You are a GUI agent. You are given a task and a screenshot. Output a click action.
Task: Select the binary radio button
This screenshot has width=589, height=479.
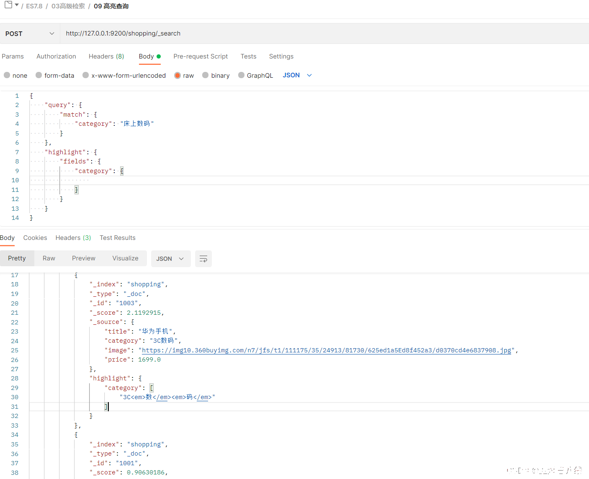[x=206, y=75]
